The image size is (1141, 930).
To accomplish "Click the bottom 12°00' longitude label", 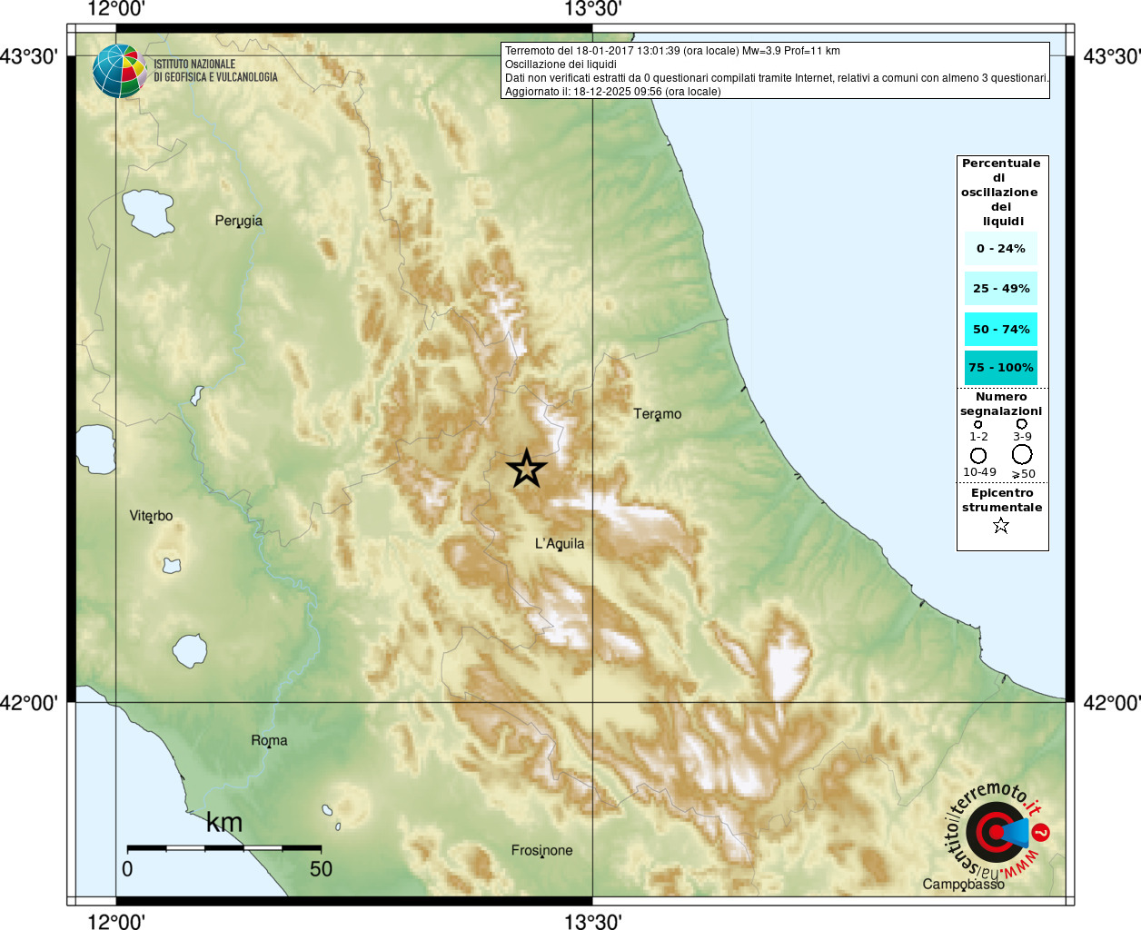I will (x=116, y=921).
